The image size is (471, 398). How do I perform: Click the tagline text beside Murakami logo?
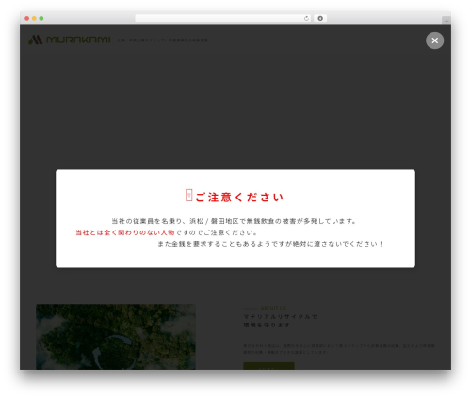pyautogui.click(x=162, y=40)
